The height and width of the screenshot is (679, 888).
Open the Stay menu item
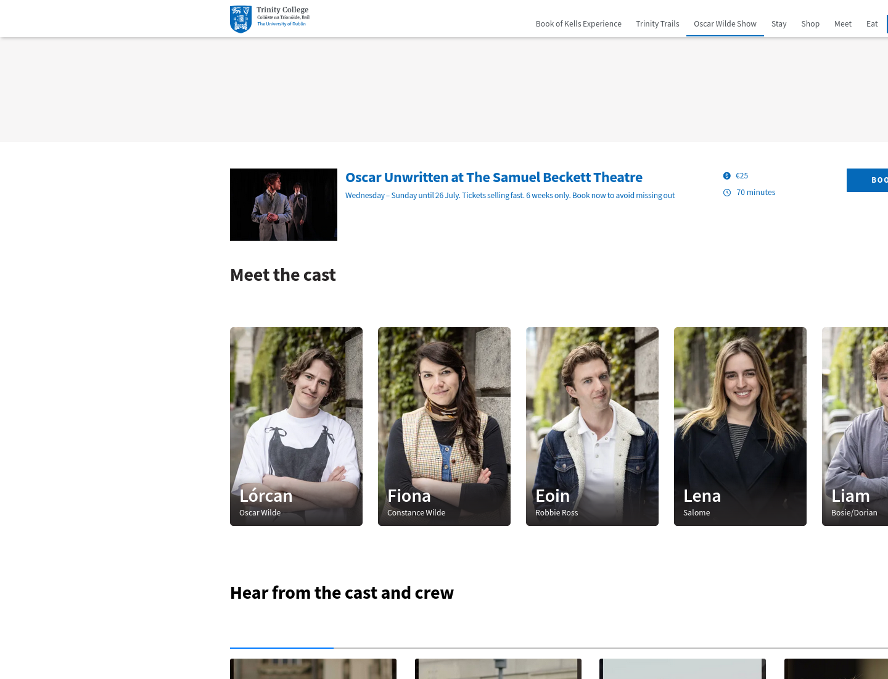[x=779, y=24]
